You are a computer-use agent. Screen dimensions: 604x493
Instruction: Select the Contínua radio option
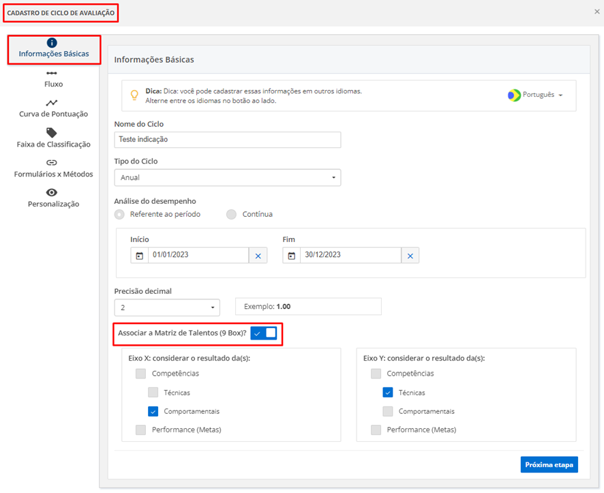[x=232, y=214]
